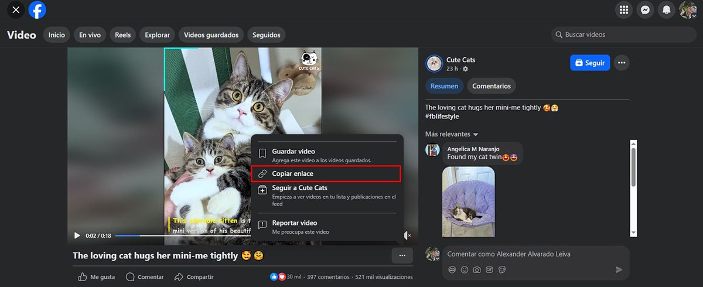Select Reportar video in the context menu

point(327,227)
